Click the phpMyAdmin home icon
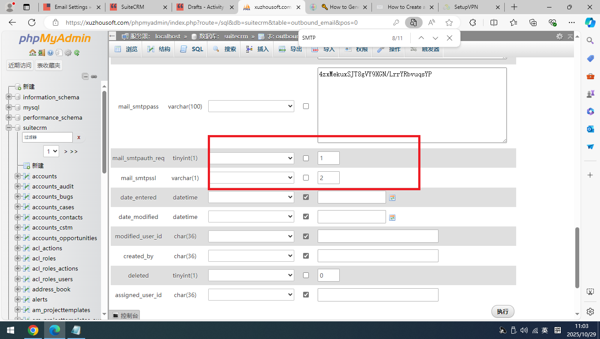The height and width of the screenshot is (339, 600). click(x=32, y=53)
